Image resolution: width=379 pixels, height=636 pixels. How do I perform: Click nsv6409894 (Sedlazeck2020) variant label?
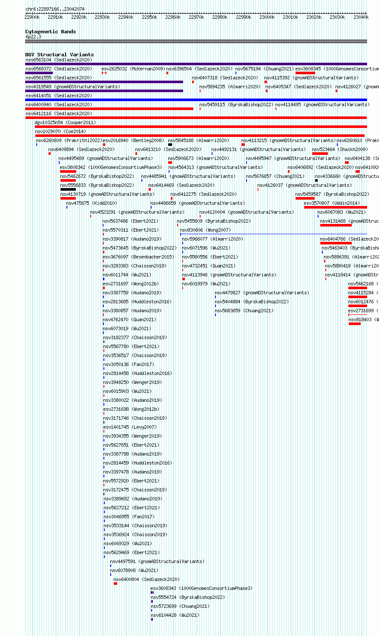click(x=81, y=149)
